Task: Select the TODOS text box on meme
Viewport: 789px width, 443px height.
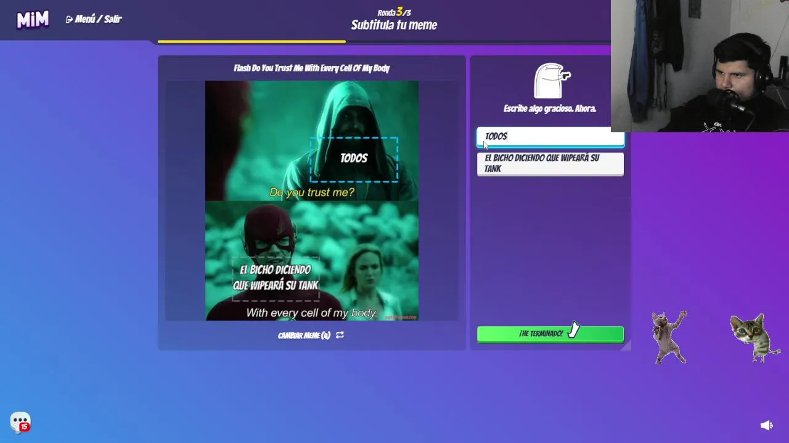Action: pos(354,159)
